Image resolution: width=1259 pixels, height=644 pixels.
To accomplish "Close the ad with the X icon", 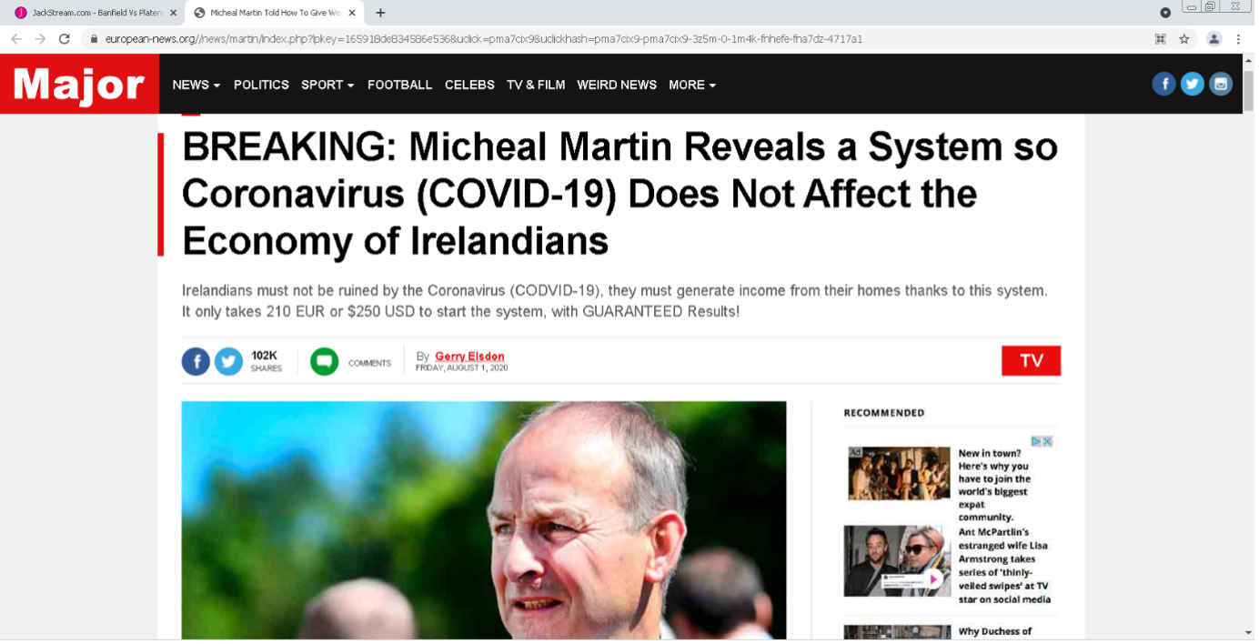I will 1047,441.
